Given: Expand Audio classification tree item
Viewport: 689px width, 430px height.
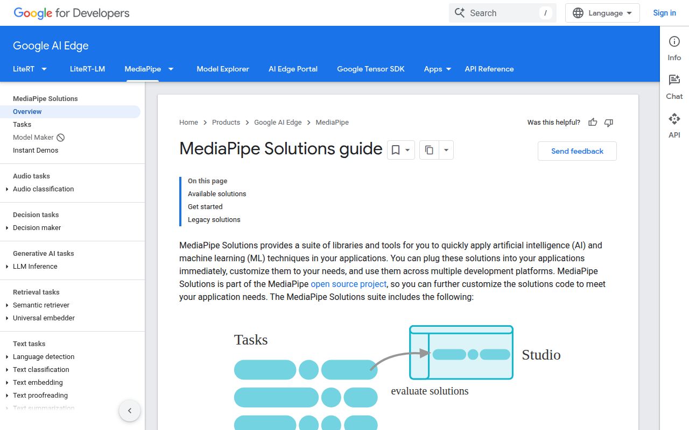Looking at the screenshot, I should pyautogui.click(x=7, y=189).
